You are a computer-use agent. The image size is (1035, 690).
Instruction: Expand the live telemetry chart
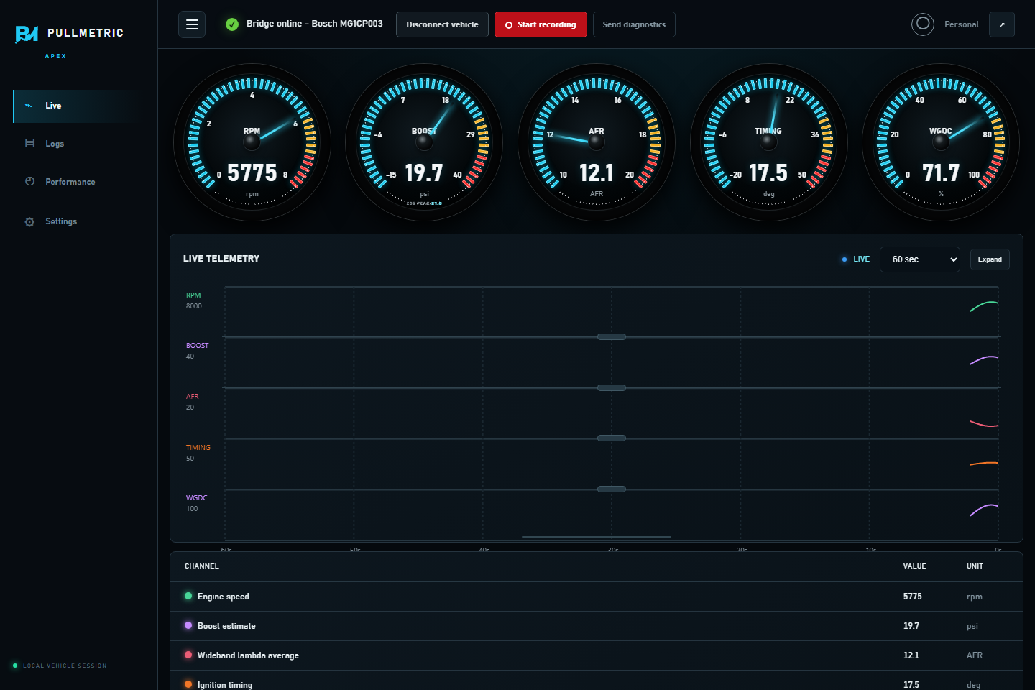(990, 259)
